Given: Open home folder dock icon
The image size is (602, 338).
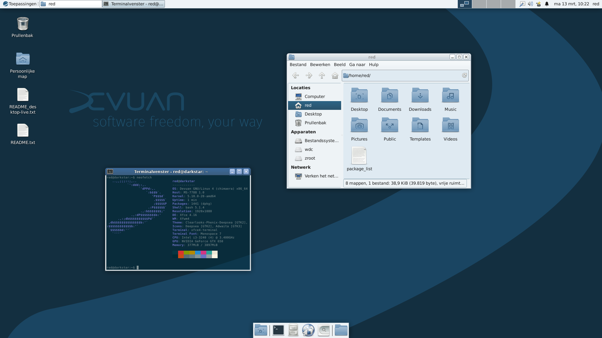Looking at the screenshot, I should (x=341, y=330).
